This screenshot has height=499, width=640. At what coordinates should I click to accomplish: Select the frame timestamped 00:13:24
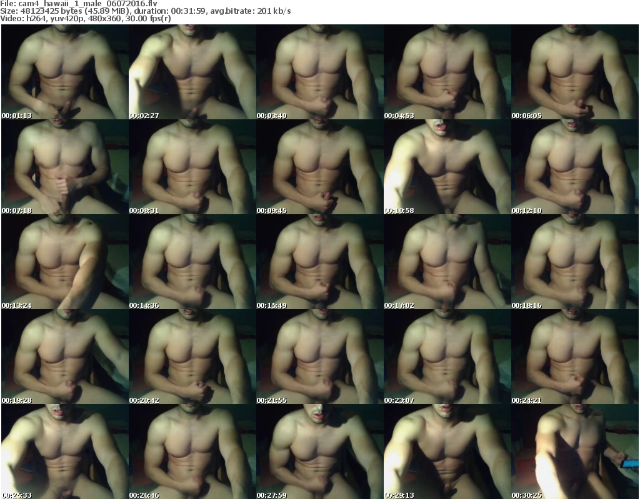click(64, 262)
